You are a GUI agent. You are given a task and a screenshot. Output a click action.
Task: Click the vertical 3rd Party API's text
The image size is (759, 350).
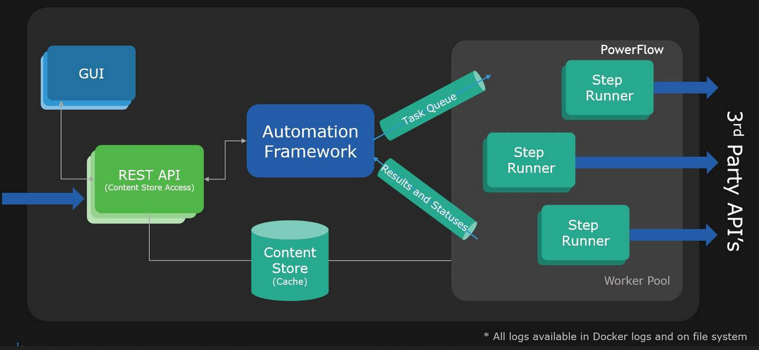click(x=735, y=181)
